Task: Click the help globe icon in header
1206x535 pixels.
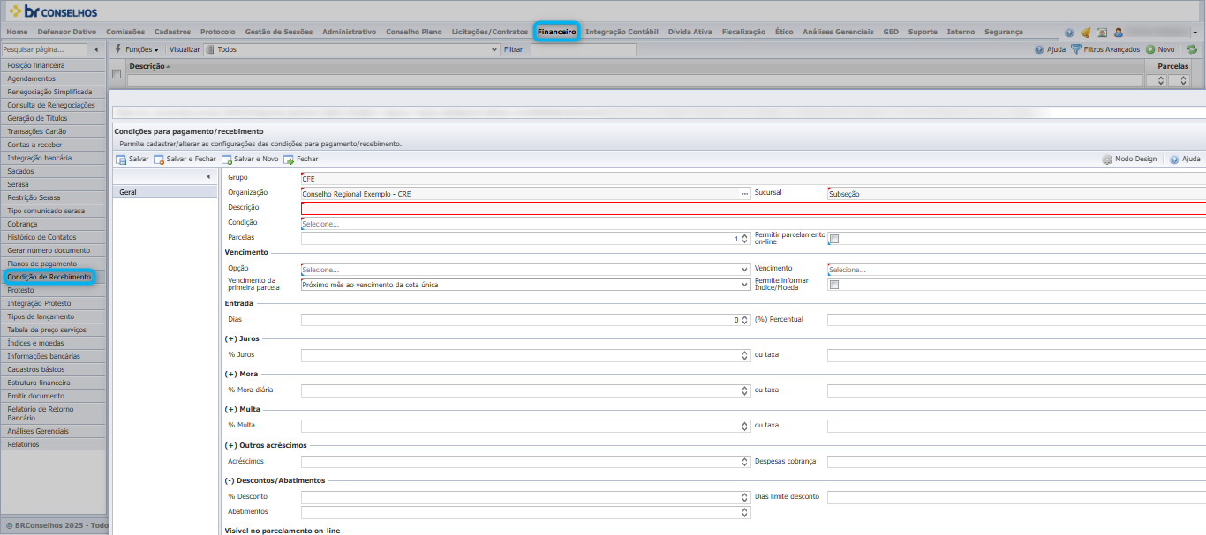Action: tap(1069, 33)
